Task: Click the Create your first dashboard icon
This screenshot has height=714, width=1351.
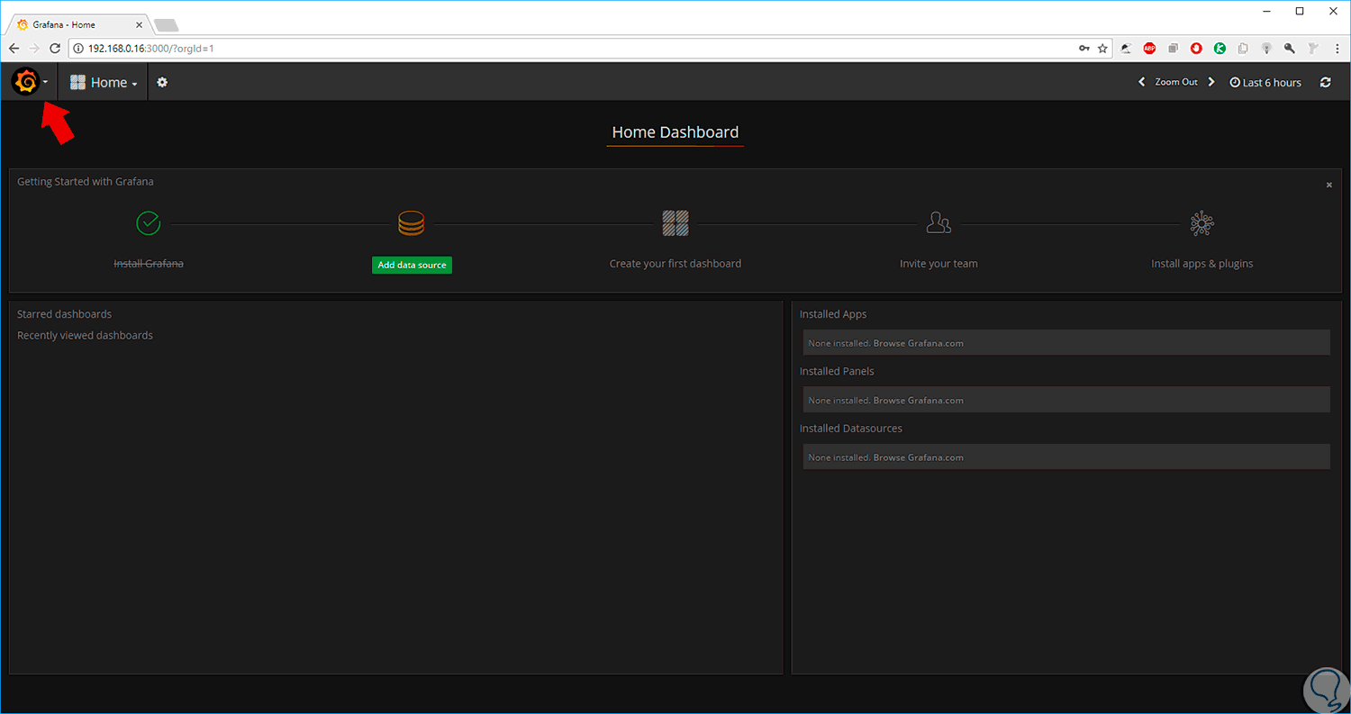Action: 675,222
